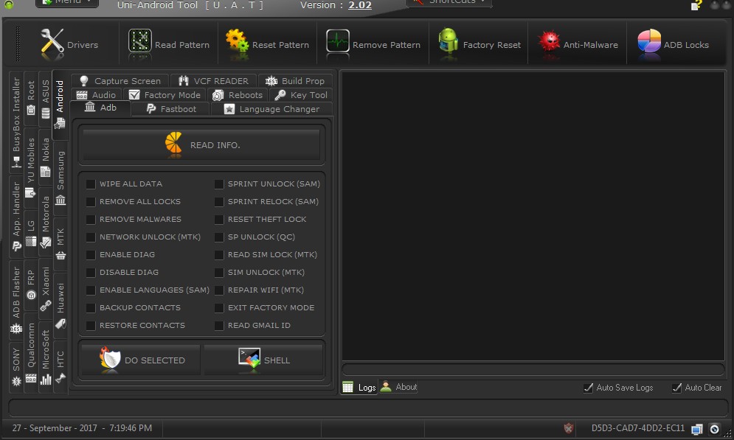Viewport: 734px width, 440px height.
Task: Open the Key Tool tab
Action: coord(301,94)
